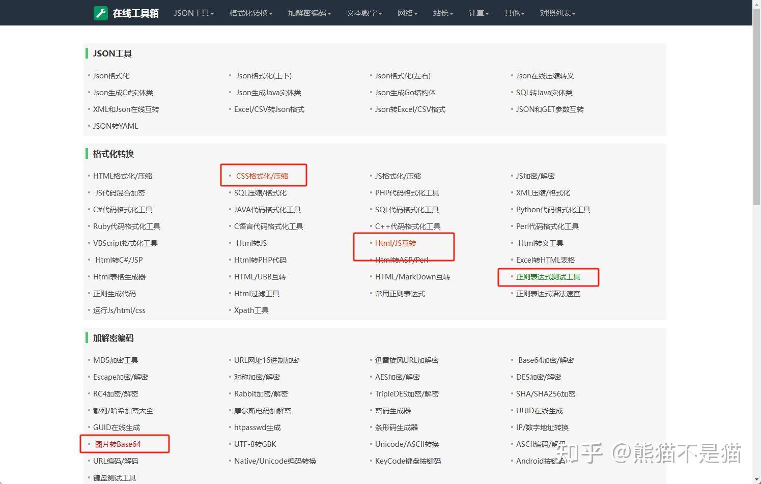Open the 加解密编码 navigation dropdown

(309, 13)
